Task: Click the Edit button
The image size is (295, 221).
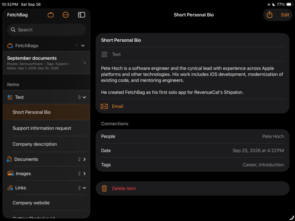Action: [x=285, y=15]
